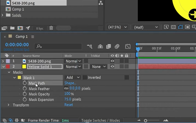Open the resolution (Half) dropdown
This screenshot has height=123, width=196.
click(146, 27)
